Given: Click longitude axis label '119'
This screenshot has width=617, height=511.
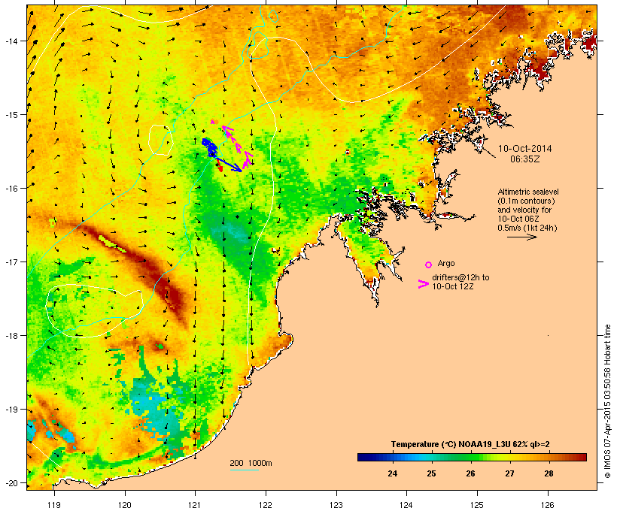Looking at the screenshot, I should tap(54, 505).
